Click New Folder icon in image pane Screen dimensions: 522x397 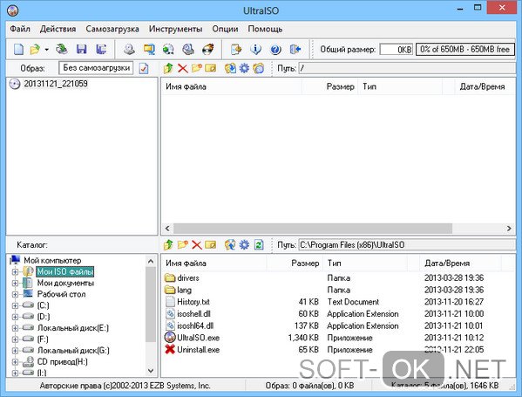pos(196,68)
